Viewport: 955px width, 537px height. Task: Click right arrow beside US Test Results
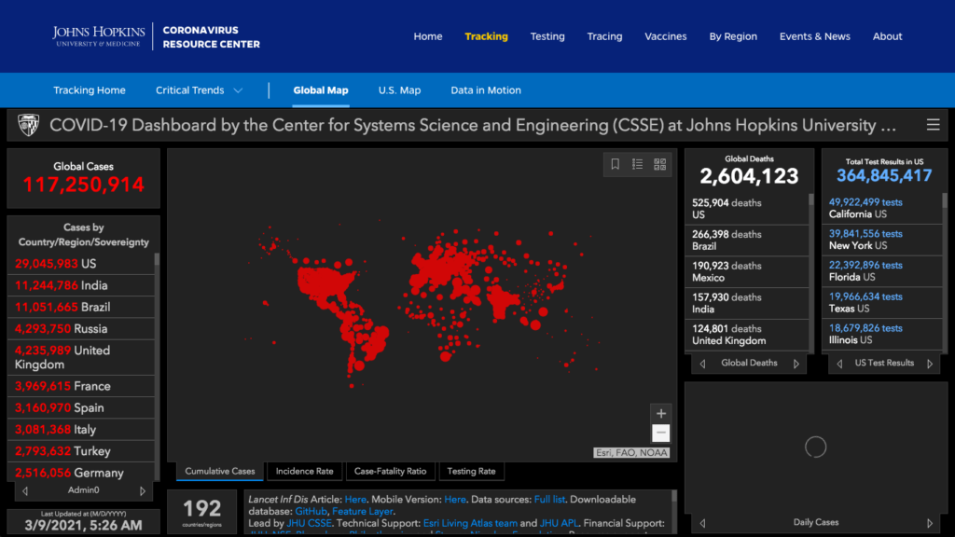click(930, 364)
